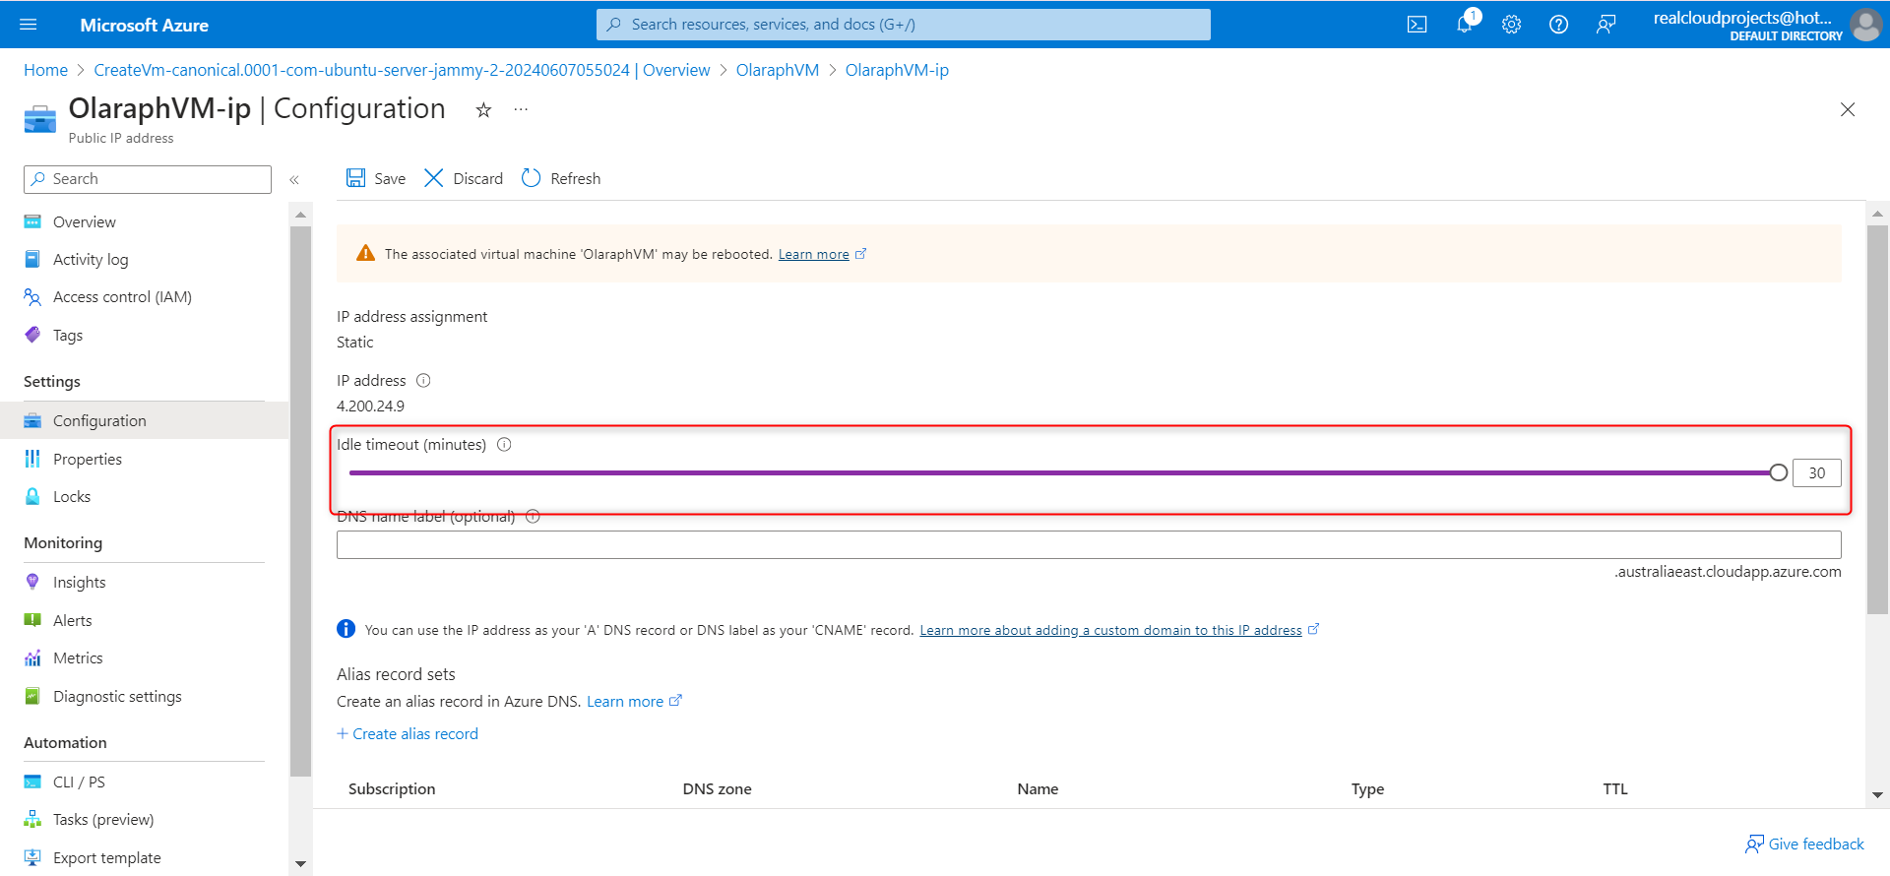The width and height of the screenshot is (1890, 876).
Task: Open the OlaraphVM breadcrumb link
Action: point(778,70)
